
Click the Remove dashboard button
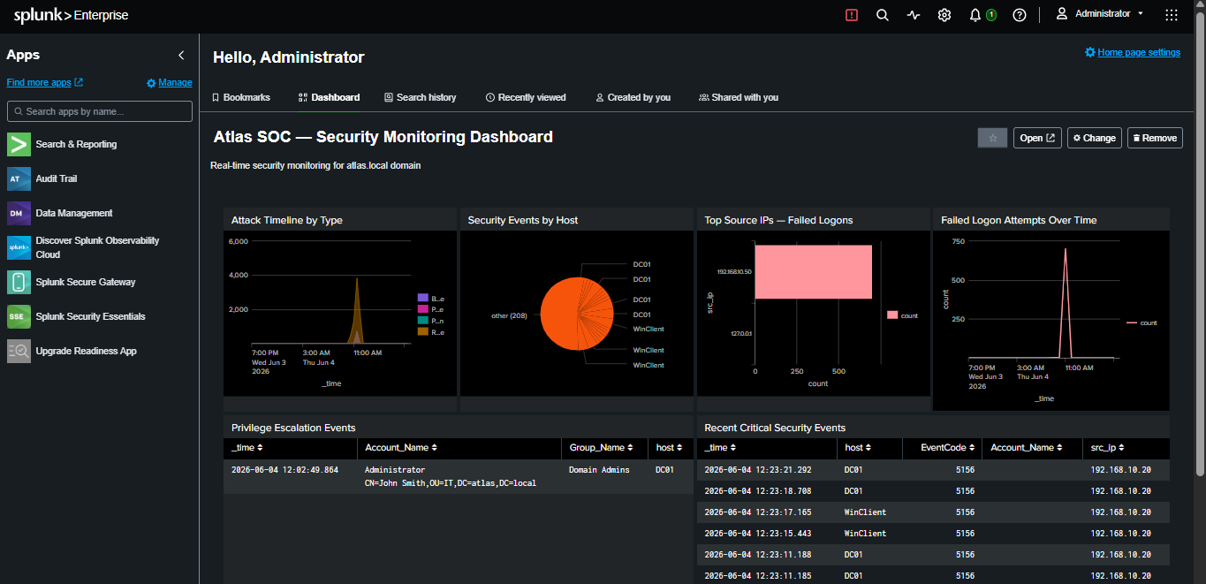pos(1155,138)
